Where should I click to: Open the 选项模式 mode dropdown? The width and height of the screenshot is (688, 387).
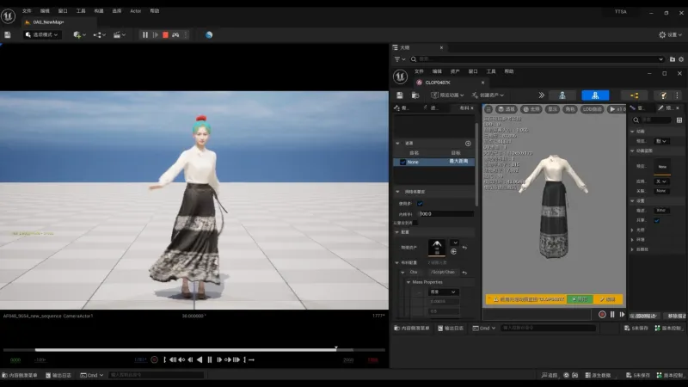(41, 34)
